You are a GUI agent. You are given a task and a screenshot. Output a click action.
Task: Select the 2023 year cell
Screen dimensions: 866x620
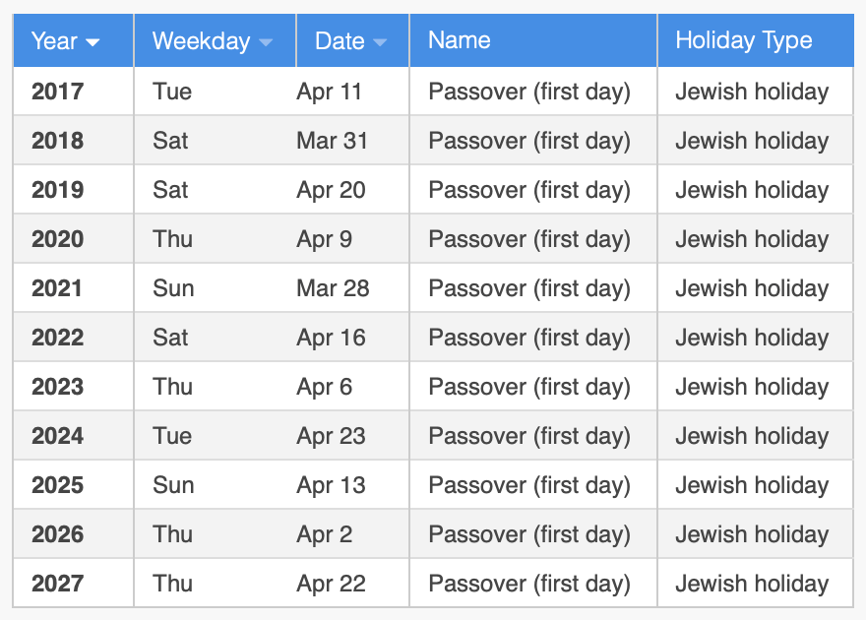click(74, 387)
